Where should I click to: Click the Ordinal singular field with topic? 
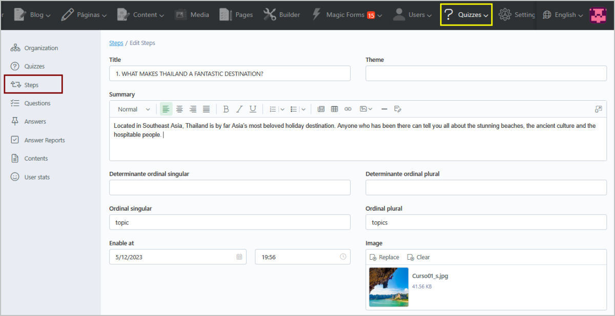point(230,222)
